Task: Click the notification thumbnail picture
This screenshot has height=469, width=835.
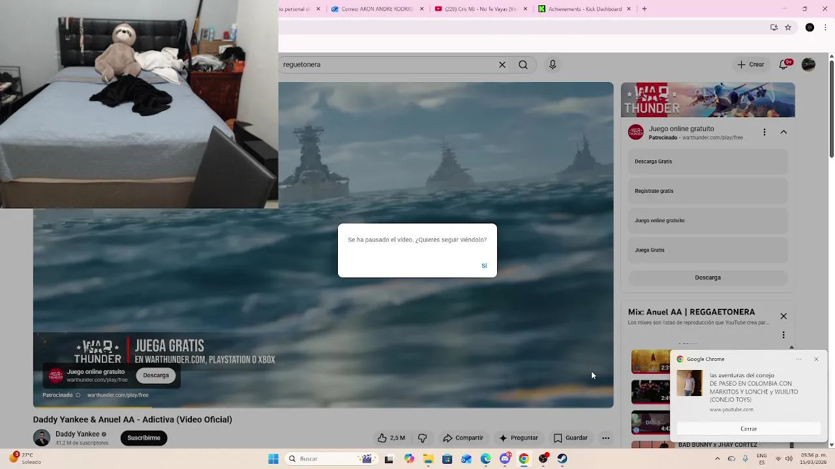Action: pyautogui.click(x=690, y=383)
